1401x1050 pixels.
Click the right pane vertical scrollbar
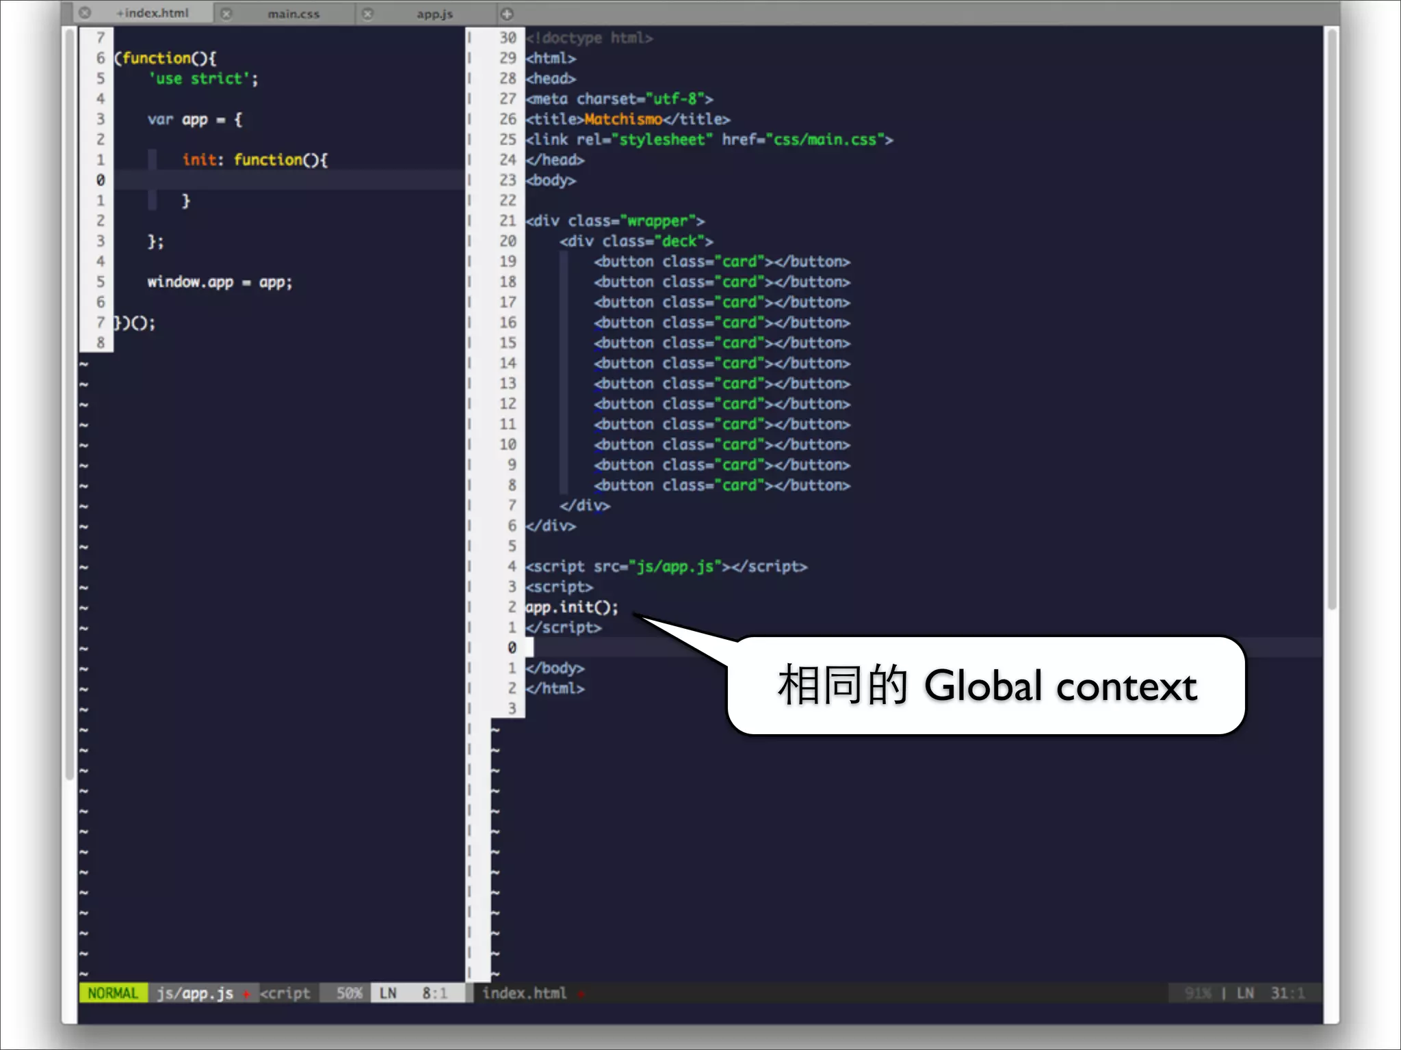coord(1331,319)
